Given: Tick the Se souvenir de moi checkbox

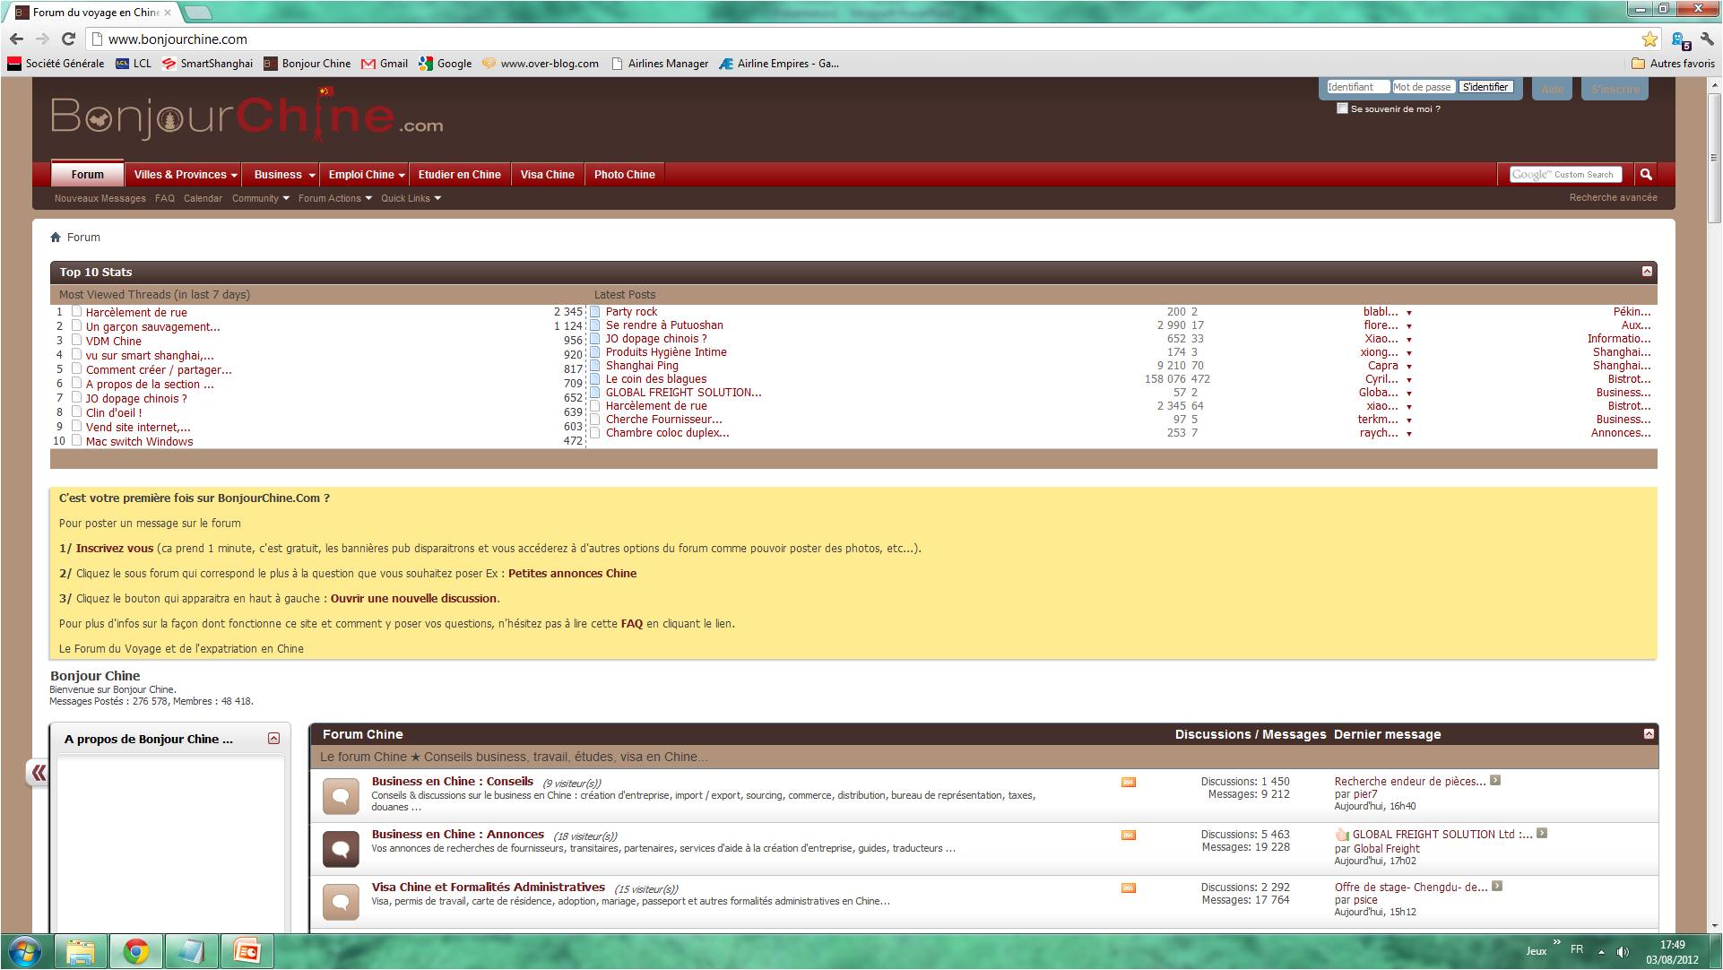Looking at the screenshot, I should pyautogui.click(x=1342, y=108).
